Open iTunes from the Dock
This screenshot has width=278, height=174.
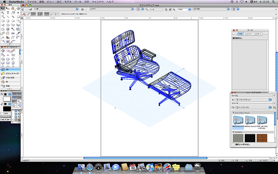(150, 167)
